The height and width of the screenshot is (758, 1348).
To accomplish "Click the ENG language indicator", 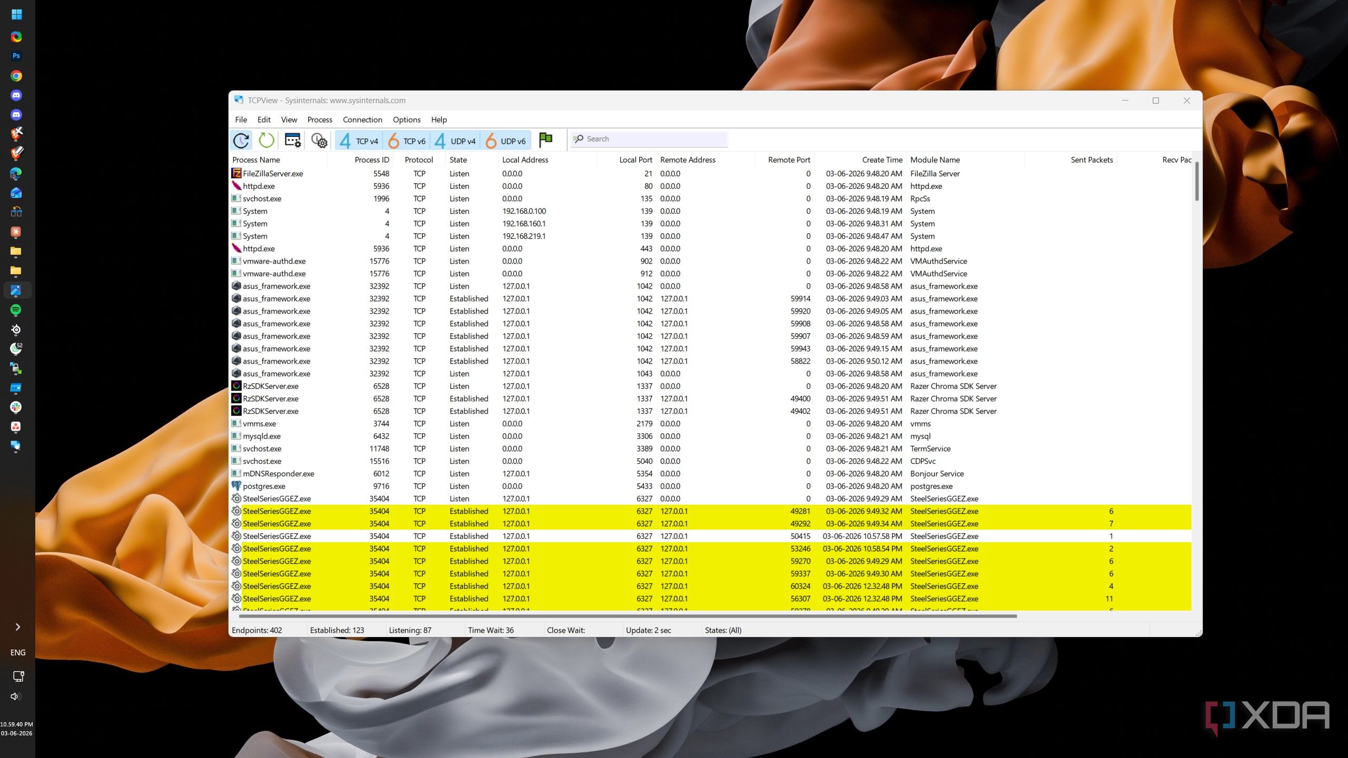I will pos(17,652).
